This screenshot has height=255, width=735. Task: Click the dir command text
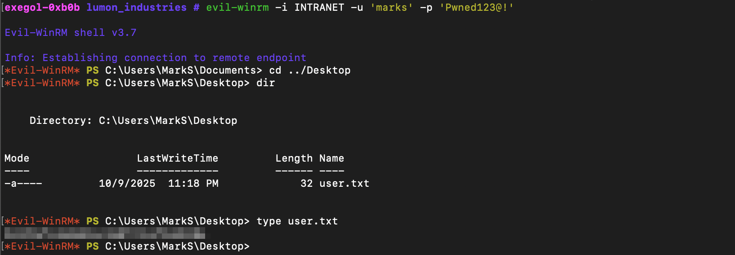265,83
